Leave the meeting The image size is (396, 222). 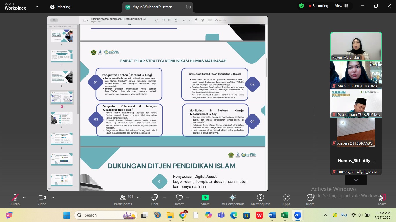coord(382,199)
